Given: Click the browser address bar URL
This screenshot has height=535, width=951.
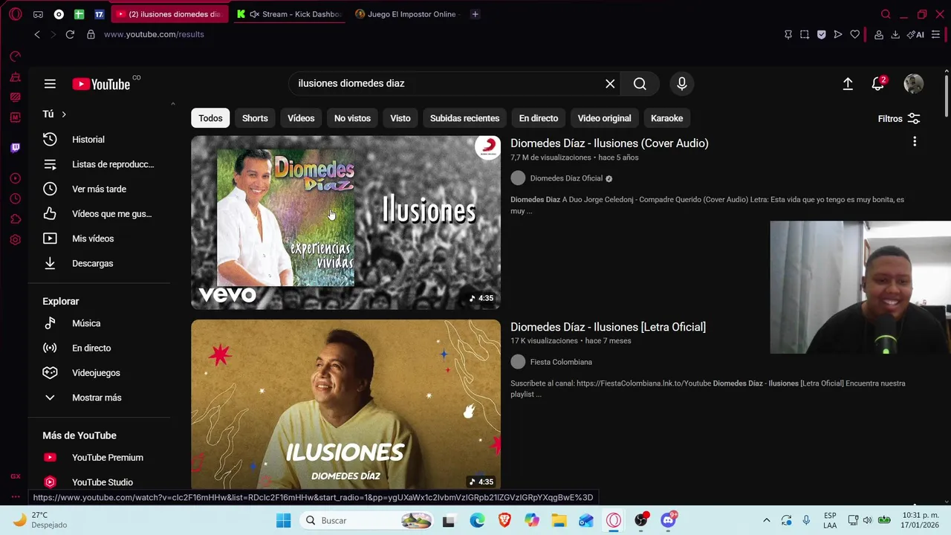Looking at the screenshot, I should tap(154, 34).
